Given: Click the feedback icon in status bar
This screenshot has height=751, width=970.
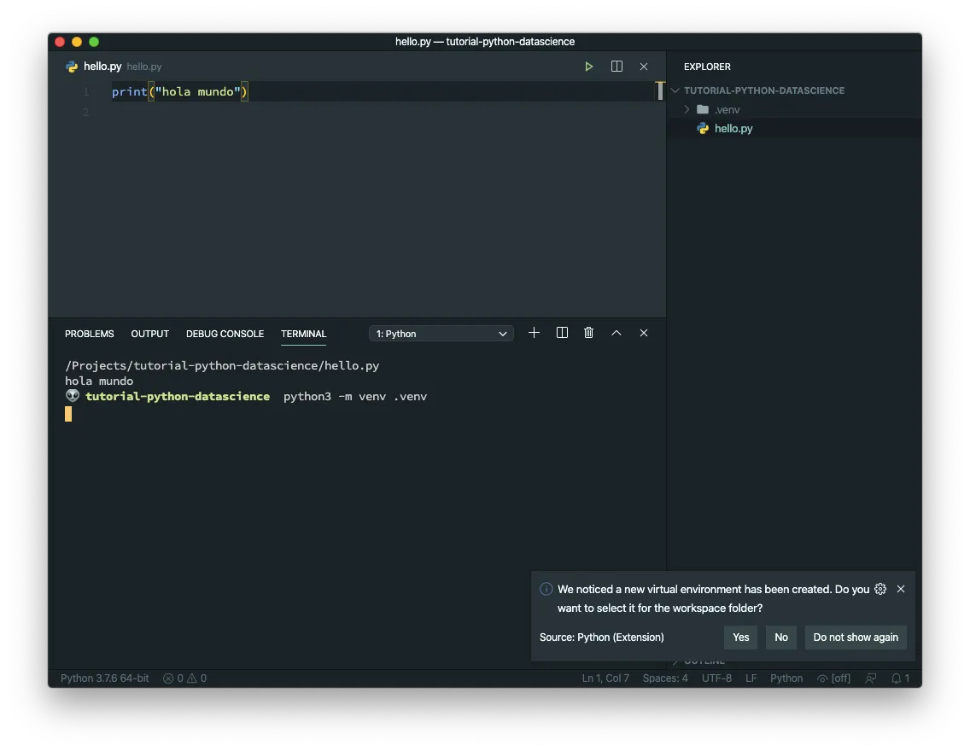Looking at the screenshot, I should [x=871, y=678].
